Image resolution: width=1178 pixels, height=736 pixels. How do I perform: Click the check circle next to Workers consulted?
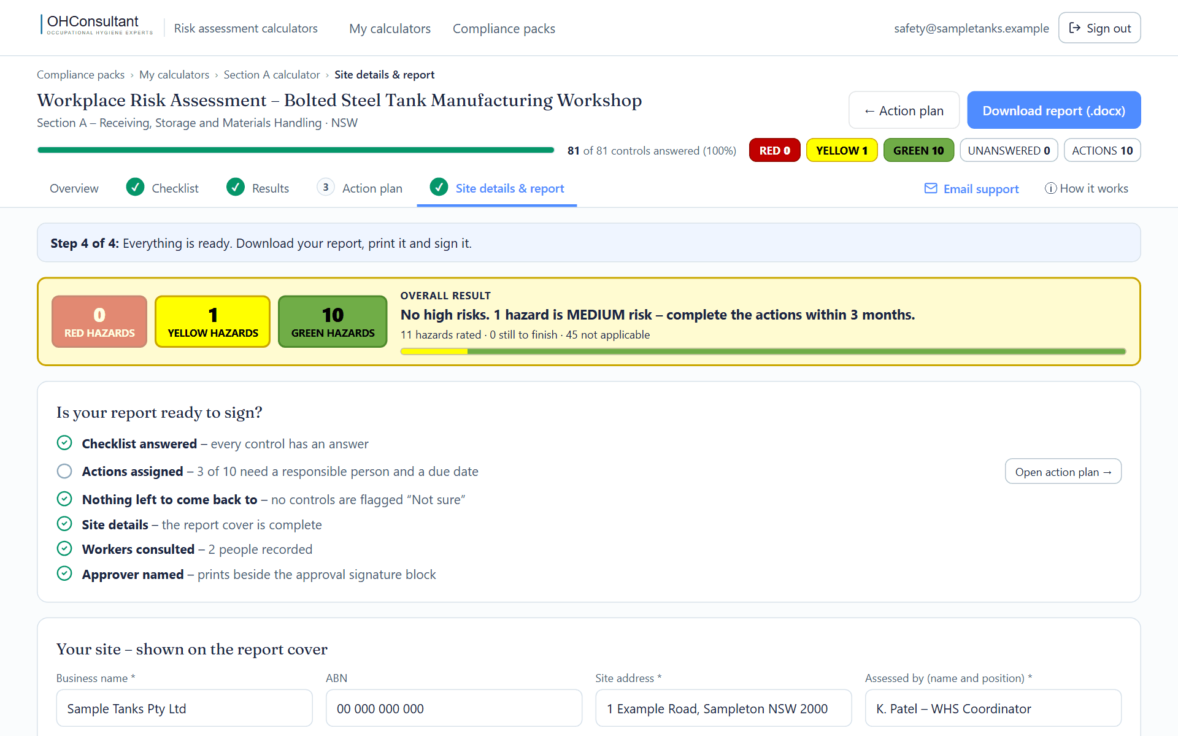64,548
